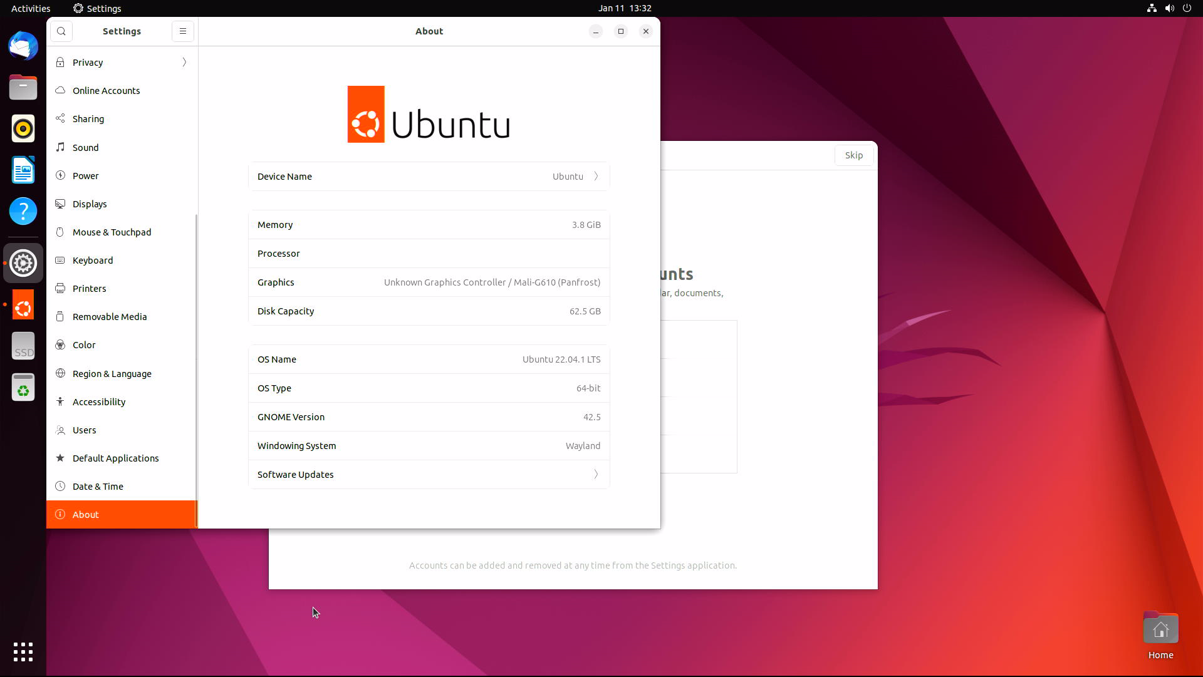Click the Privacy lock icon
Image resolution: width=1203 pixels, height=677 pixels.
coord(60,62)
